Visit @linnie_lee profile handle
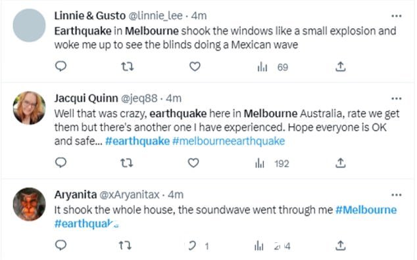The width and height of the screenshot is (417, 260). [156, 16]
